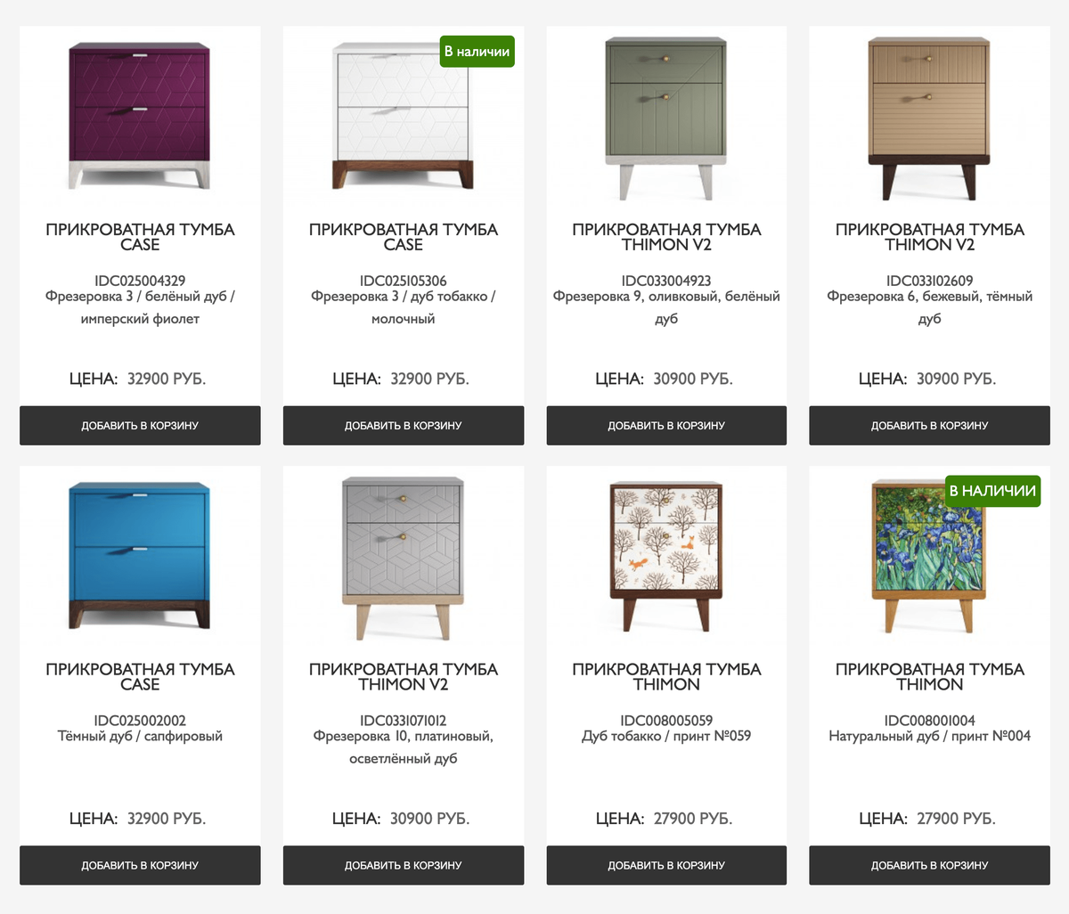Open the purple Case nightstand image
The width and height of the screenshot is (1069, 914).
[x=140, y=116]
